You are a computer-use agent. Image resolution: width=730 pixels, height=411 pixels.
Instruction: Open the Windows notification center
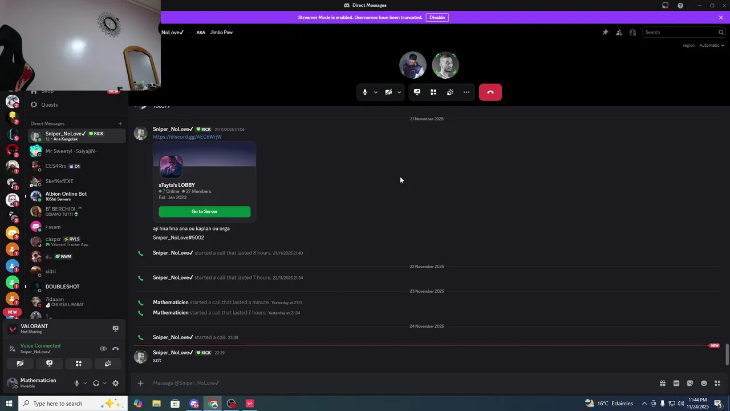click(718, 404)
